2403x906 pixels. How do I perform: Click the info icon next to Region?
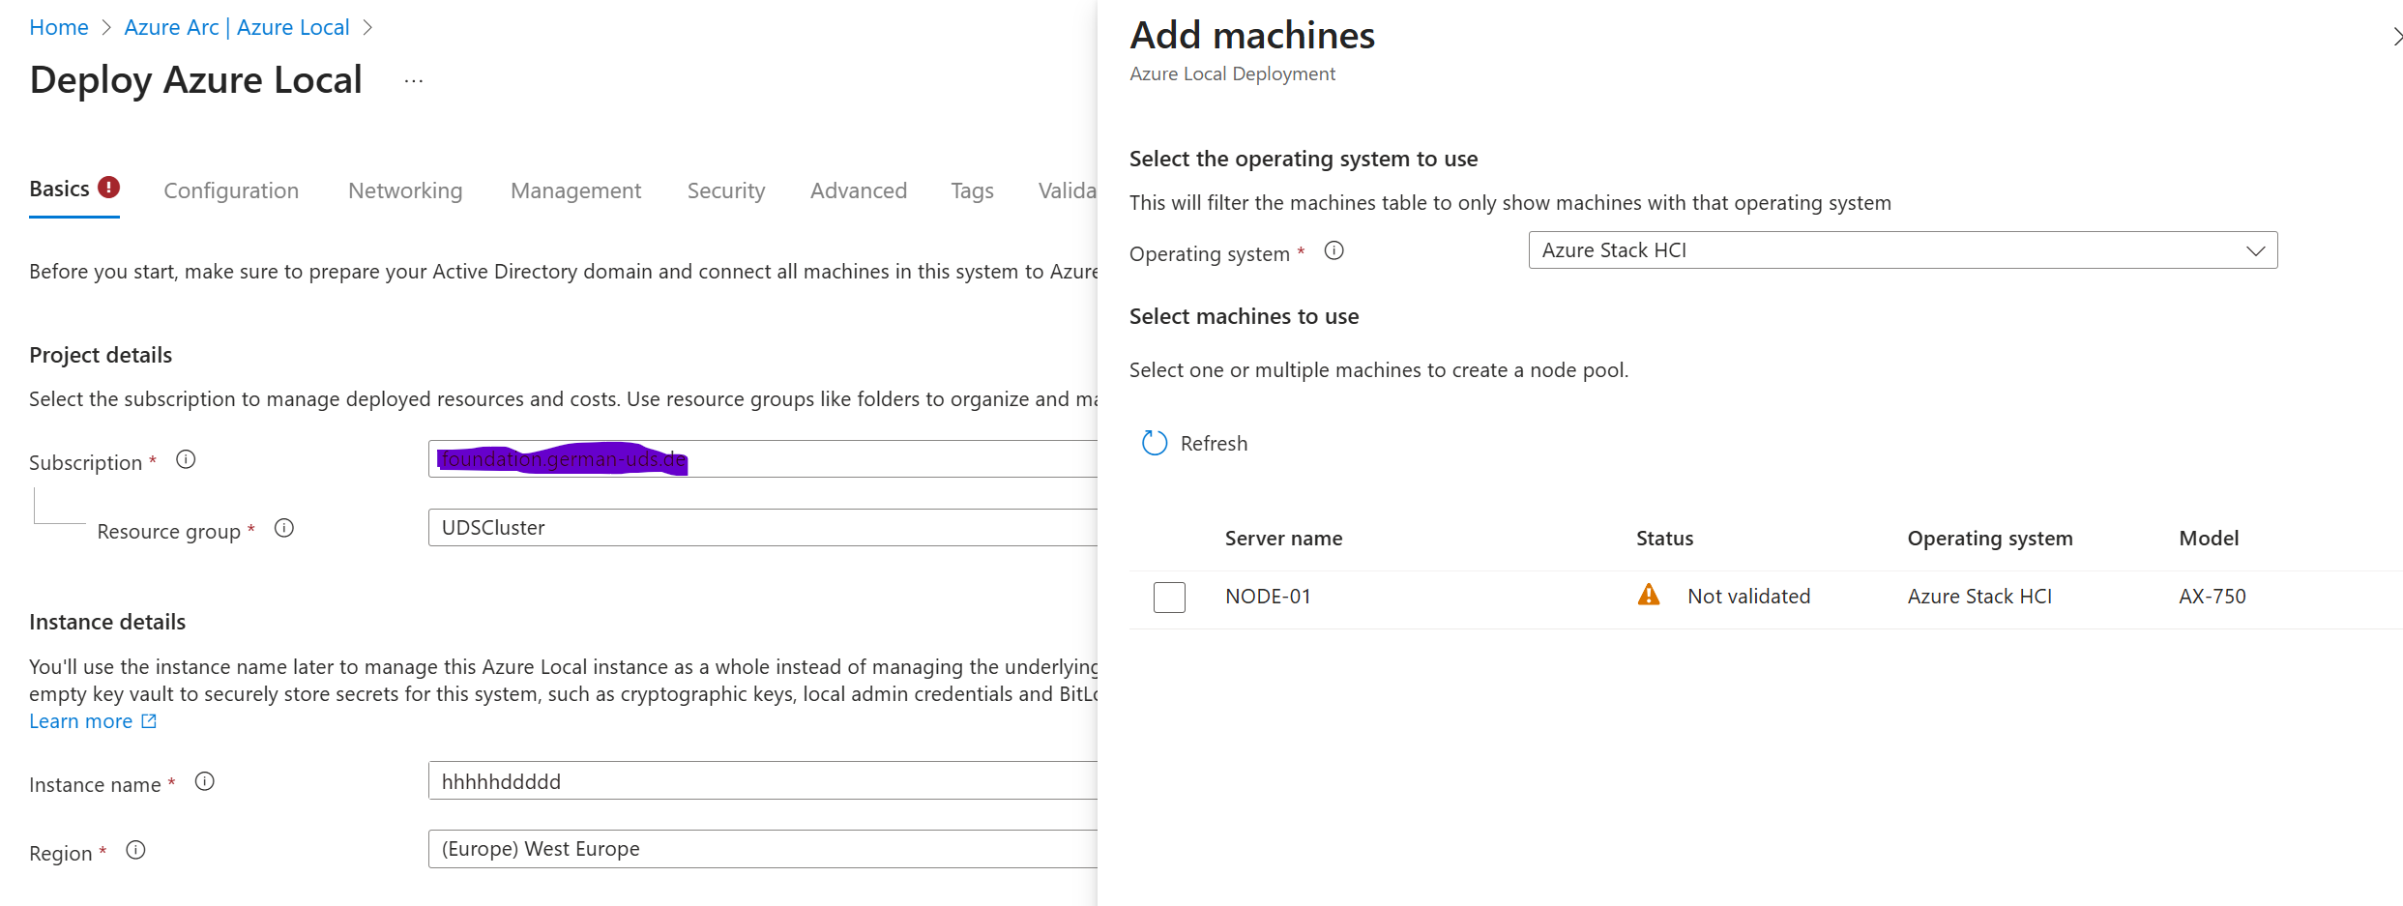136,850
